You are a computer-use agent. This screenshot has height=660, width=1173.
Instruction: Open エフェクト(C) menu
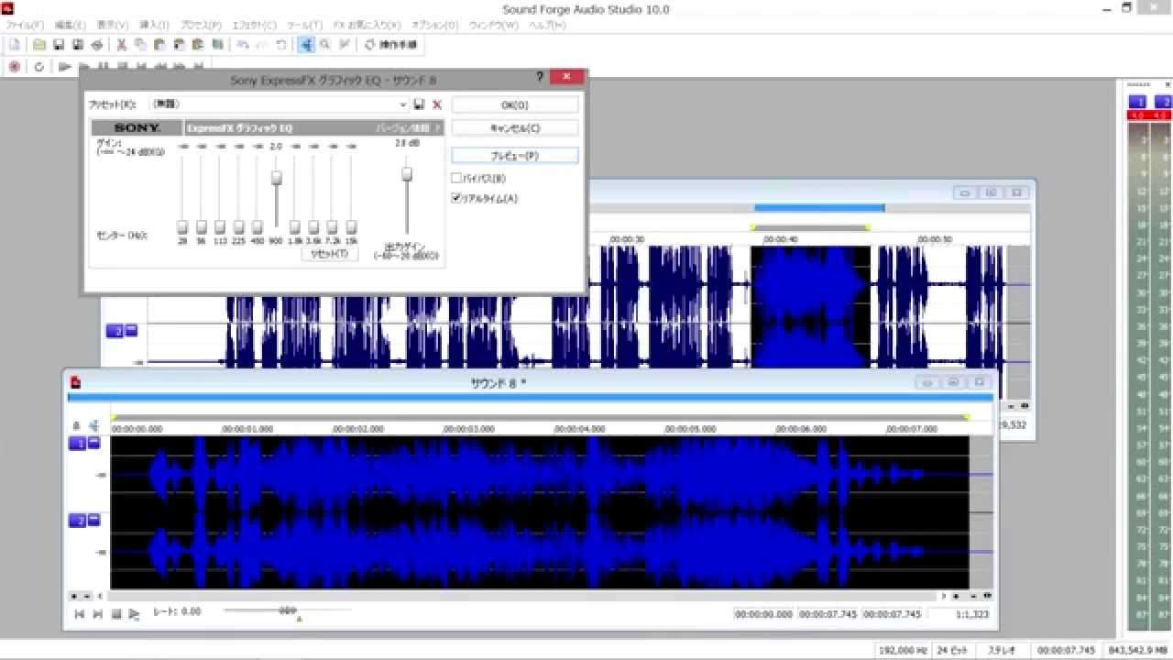253,25
